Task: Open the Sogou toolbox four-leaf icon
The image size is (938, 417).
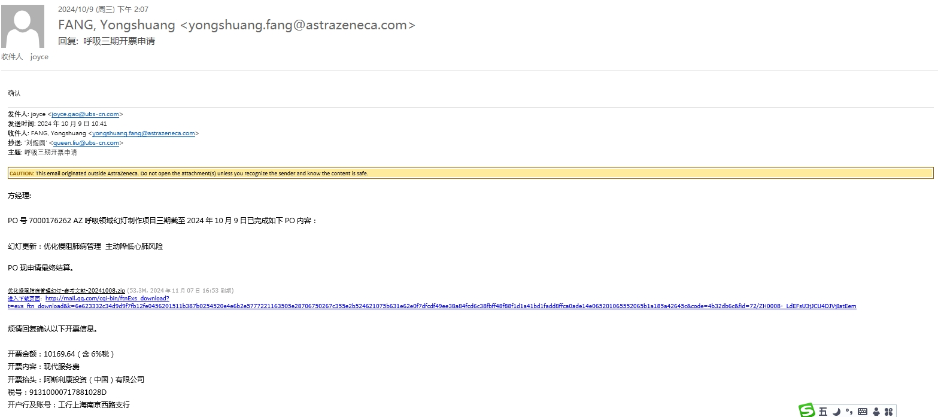Action: [889, 412]
